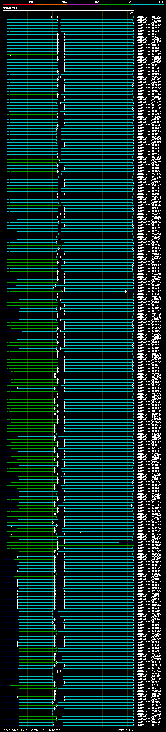Select label UniRef100_B2WQB4

tap(149, 343)
